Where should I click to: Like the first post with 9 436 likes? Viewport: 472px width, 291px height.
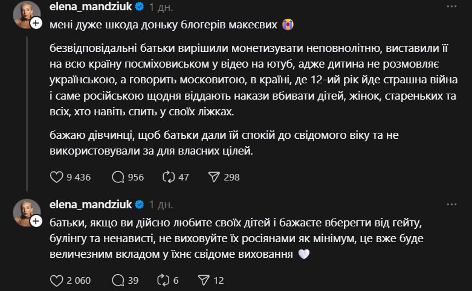click(x=56, y=177)
